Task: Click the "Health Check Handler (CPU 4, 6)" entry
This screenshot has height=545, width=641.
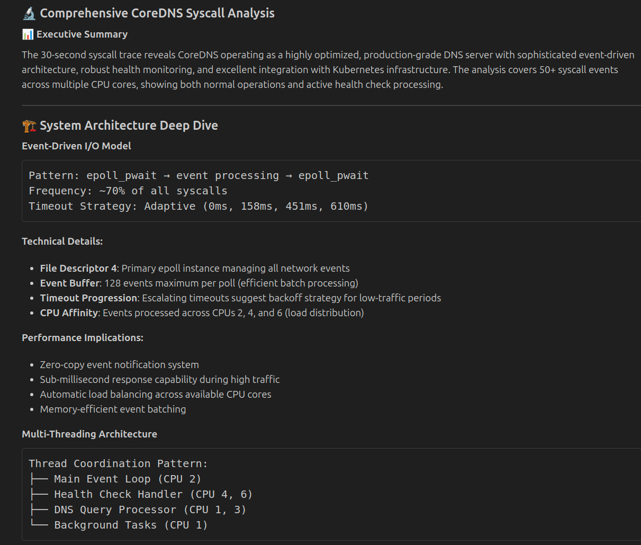Action: click(153, 494)
